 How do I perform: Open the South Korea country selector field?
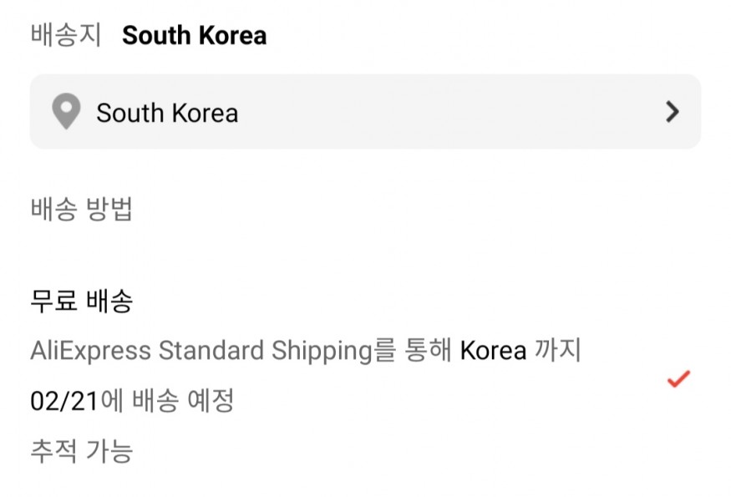pos(365,112)
